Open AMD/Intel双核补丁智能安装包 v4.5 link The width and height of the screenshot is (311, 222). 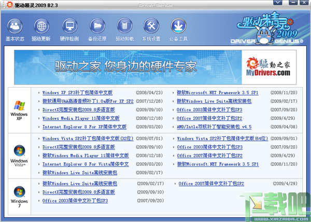point(214,127)
